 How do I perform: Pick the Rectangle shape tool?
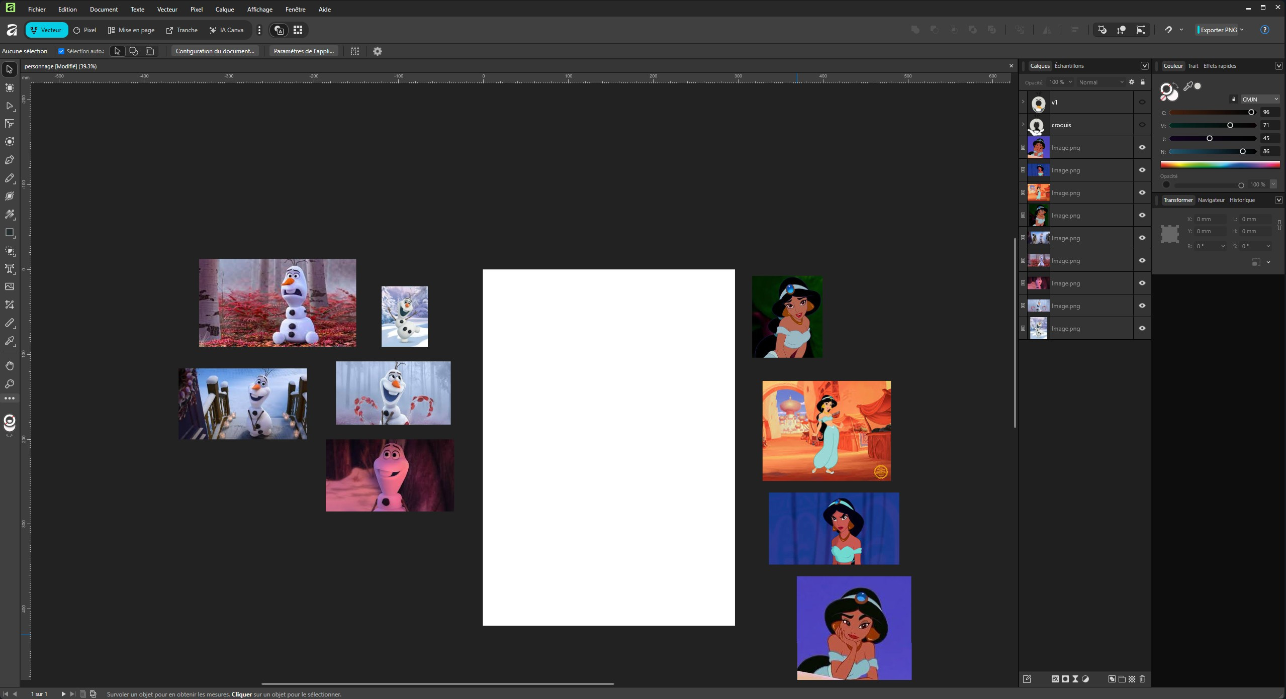(x=10, y=233)
